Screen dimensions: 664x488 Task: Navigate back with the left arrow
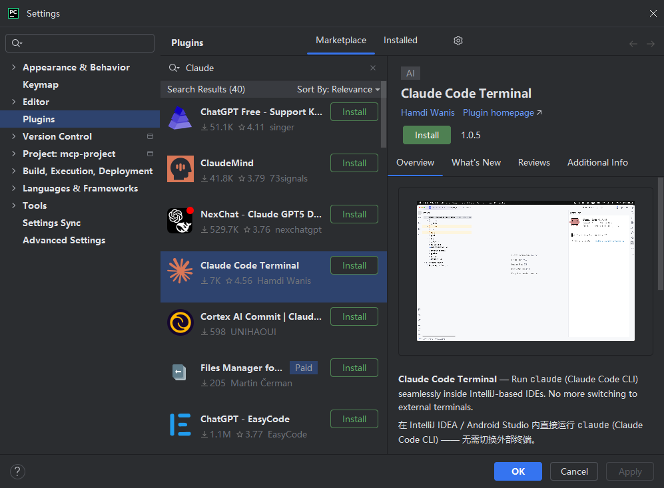click(x=633, y=44)
